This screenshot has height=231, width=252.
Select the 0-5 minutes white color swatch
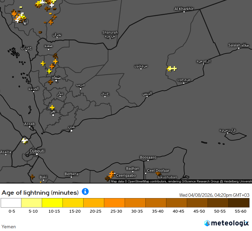11,203
